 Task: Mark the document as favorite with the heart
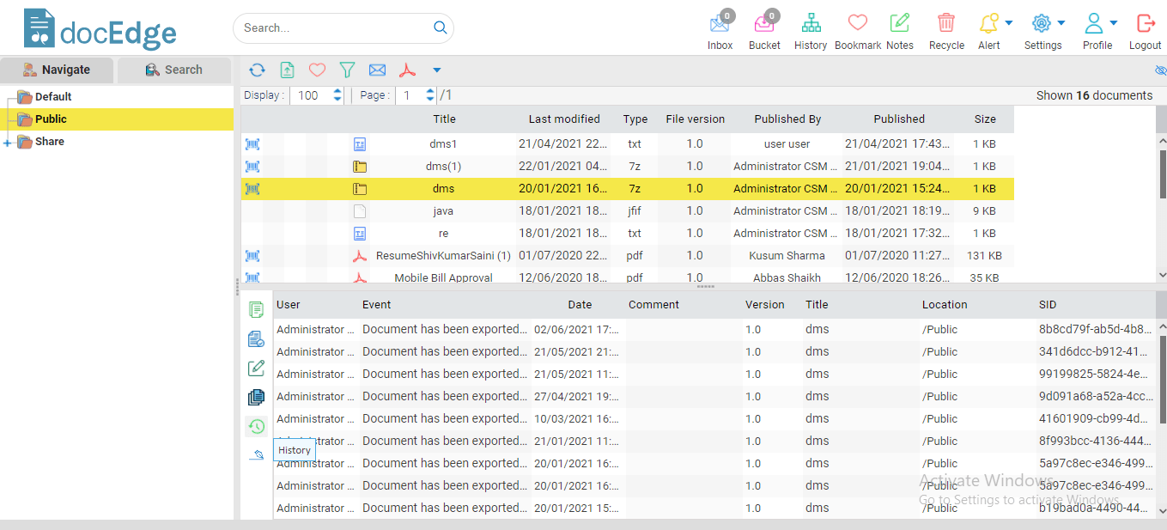click(317, 70)
